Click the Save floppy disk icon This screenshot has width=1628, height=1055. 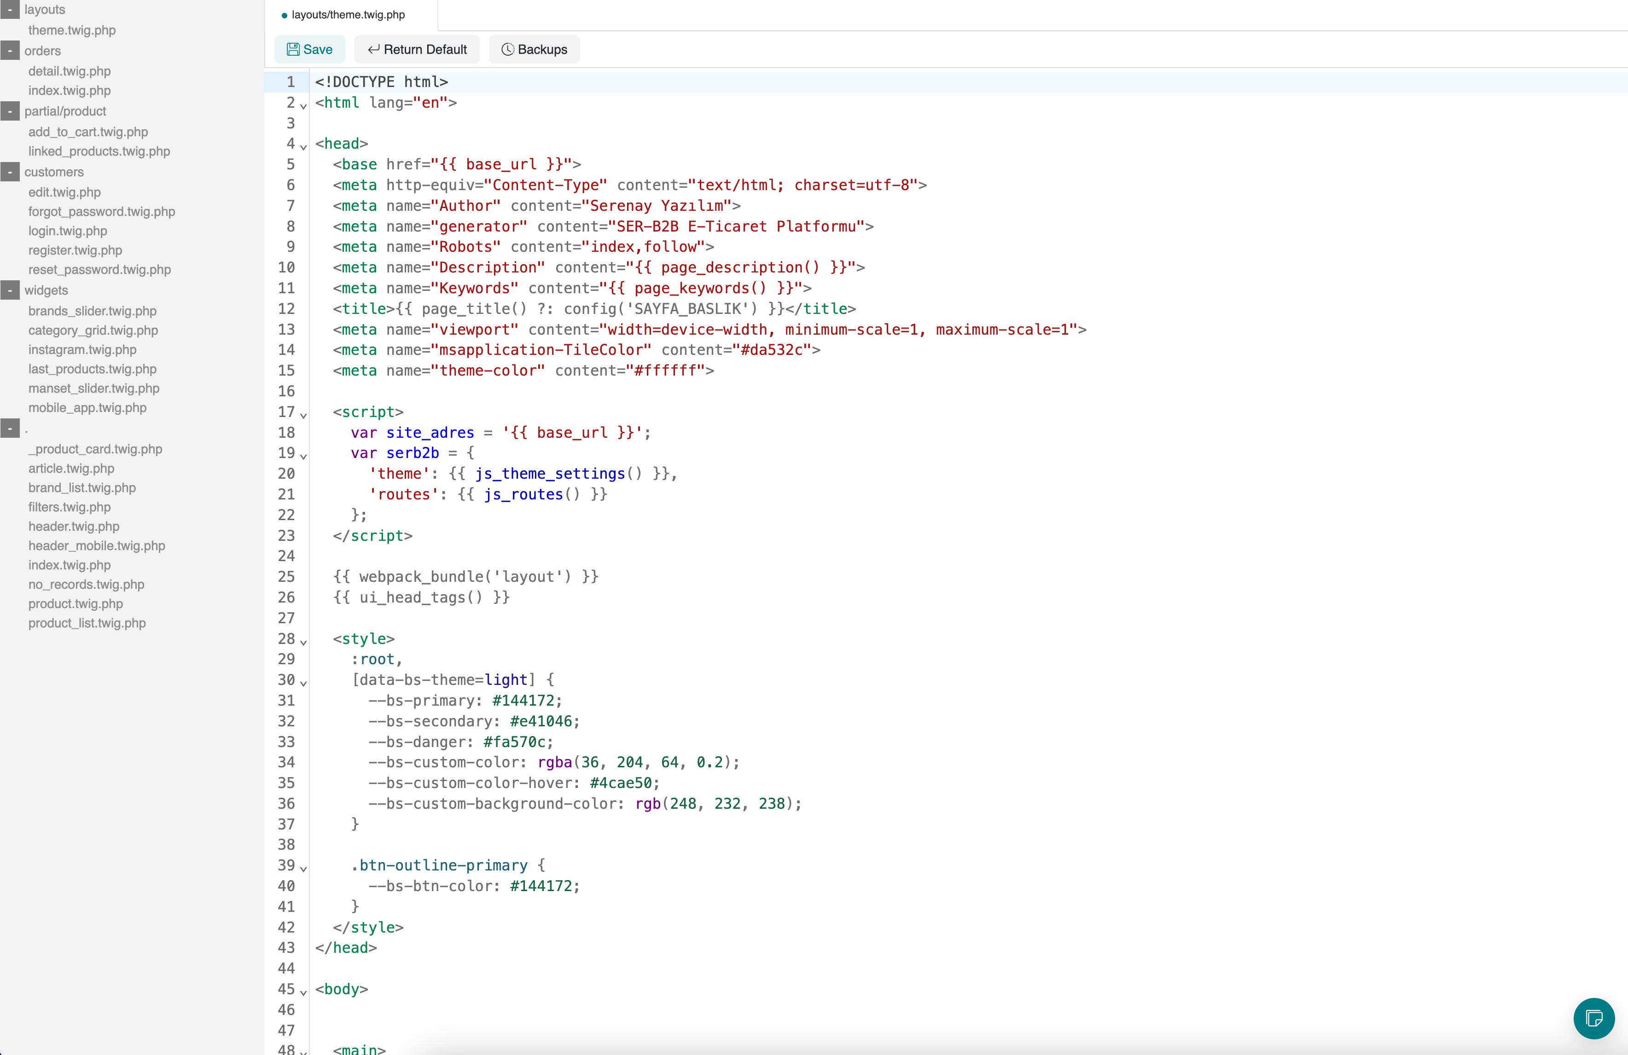pyautogui.click(x=293, y=49)
